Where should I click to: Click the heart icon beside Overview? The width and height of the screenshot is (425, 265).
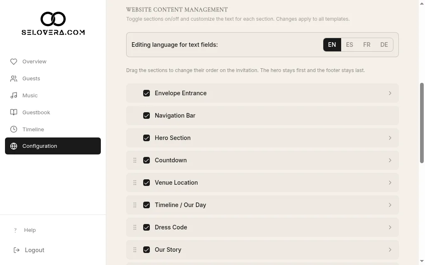point(14,62)
